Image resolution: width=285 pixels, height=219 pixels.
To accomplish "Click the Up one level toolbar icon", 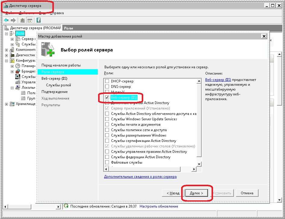I will coord(22,20).
